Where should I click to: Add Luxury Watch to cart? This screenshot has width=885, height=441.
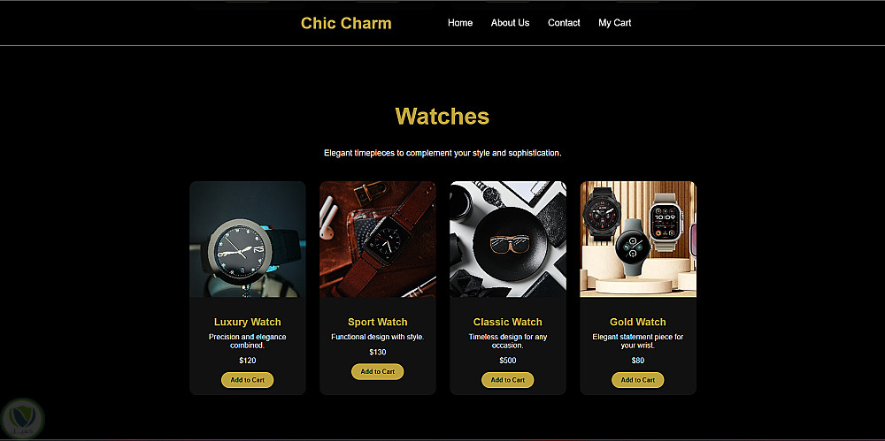247,380
